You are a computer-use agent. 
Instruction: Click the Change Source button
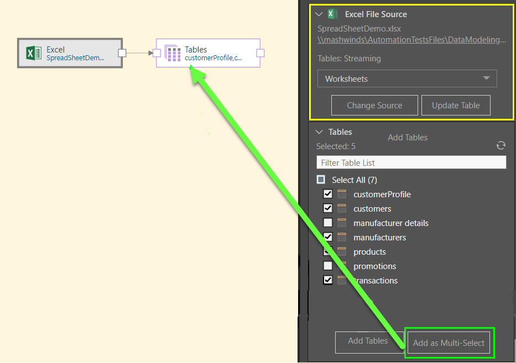374,105
